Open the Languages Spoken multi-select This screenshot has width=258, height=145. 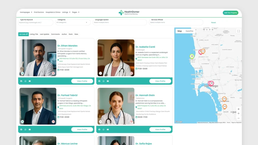120,22
